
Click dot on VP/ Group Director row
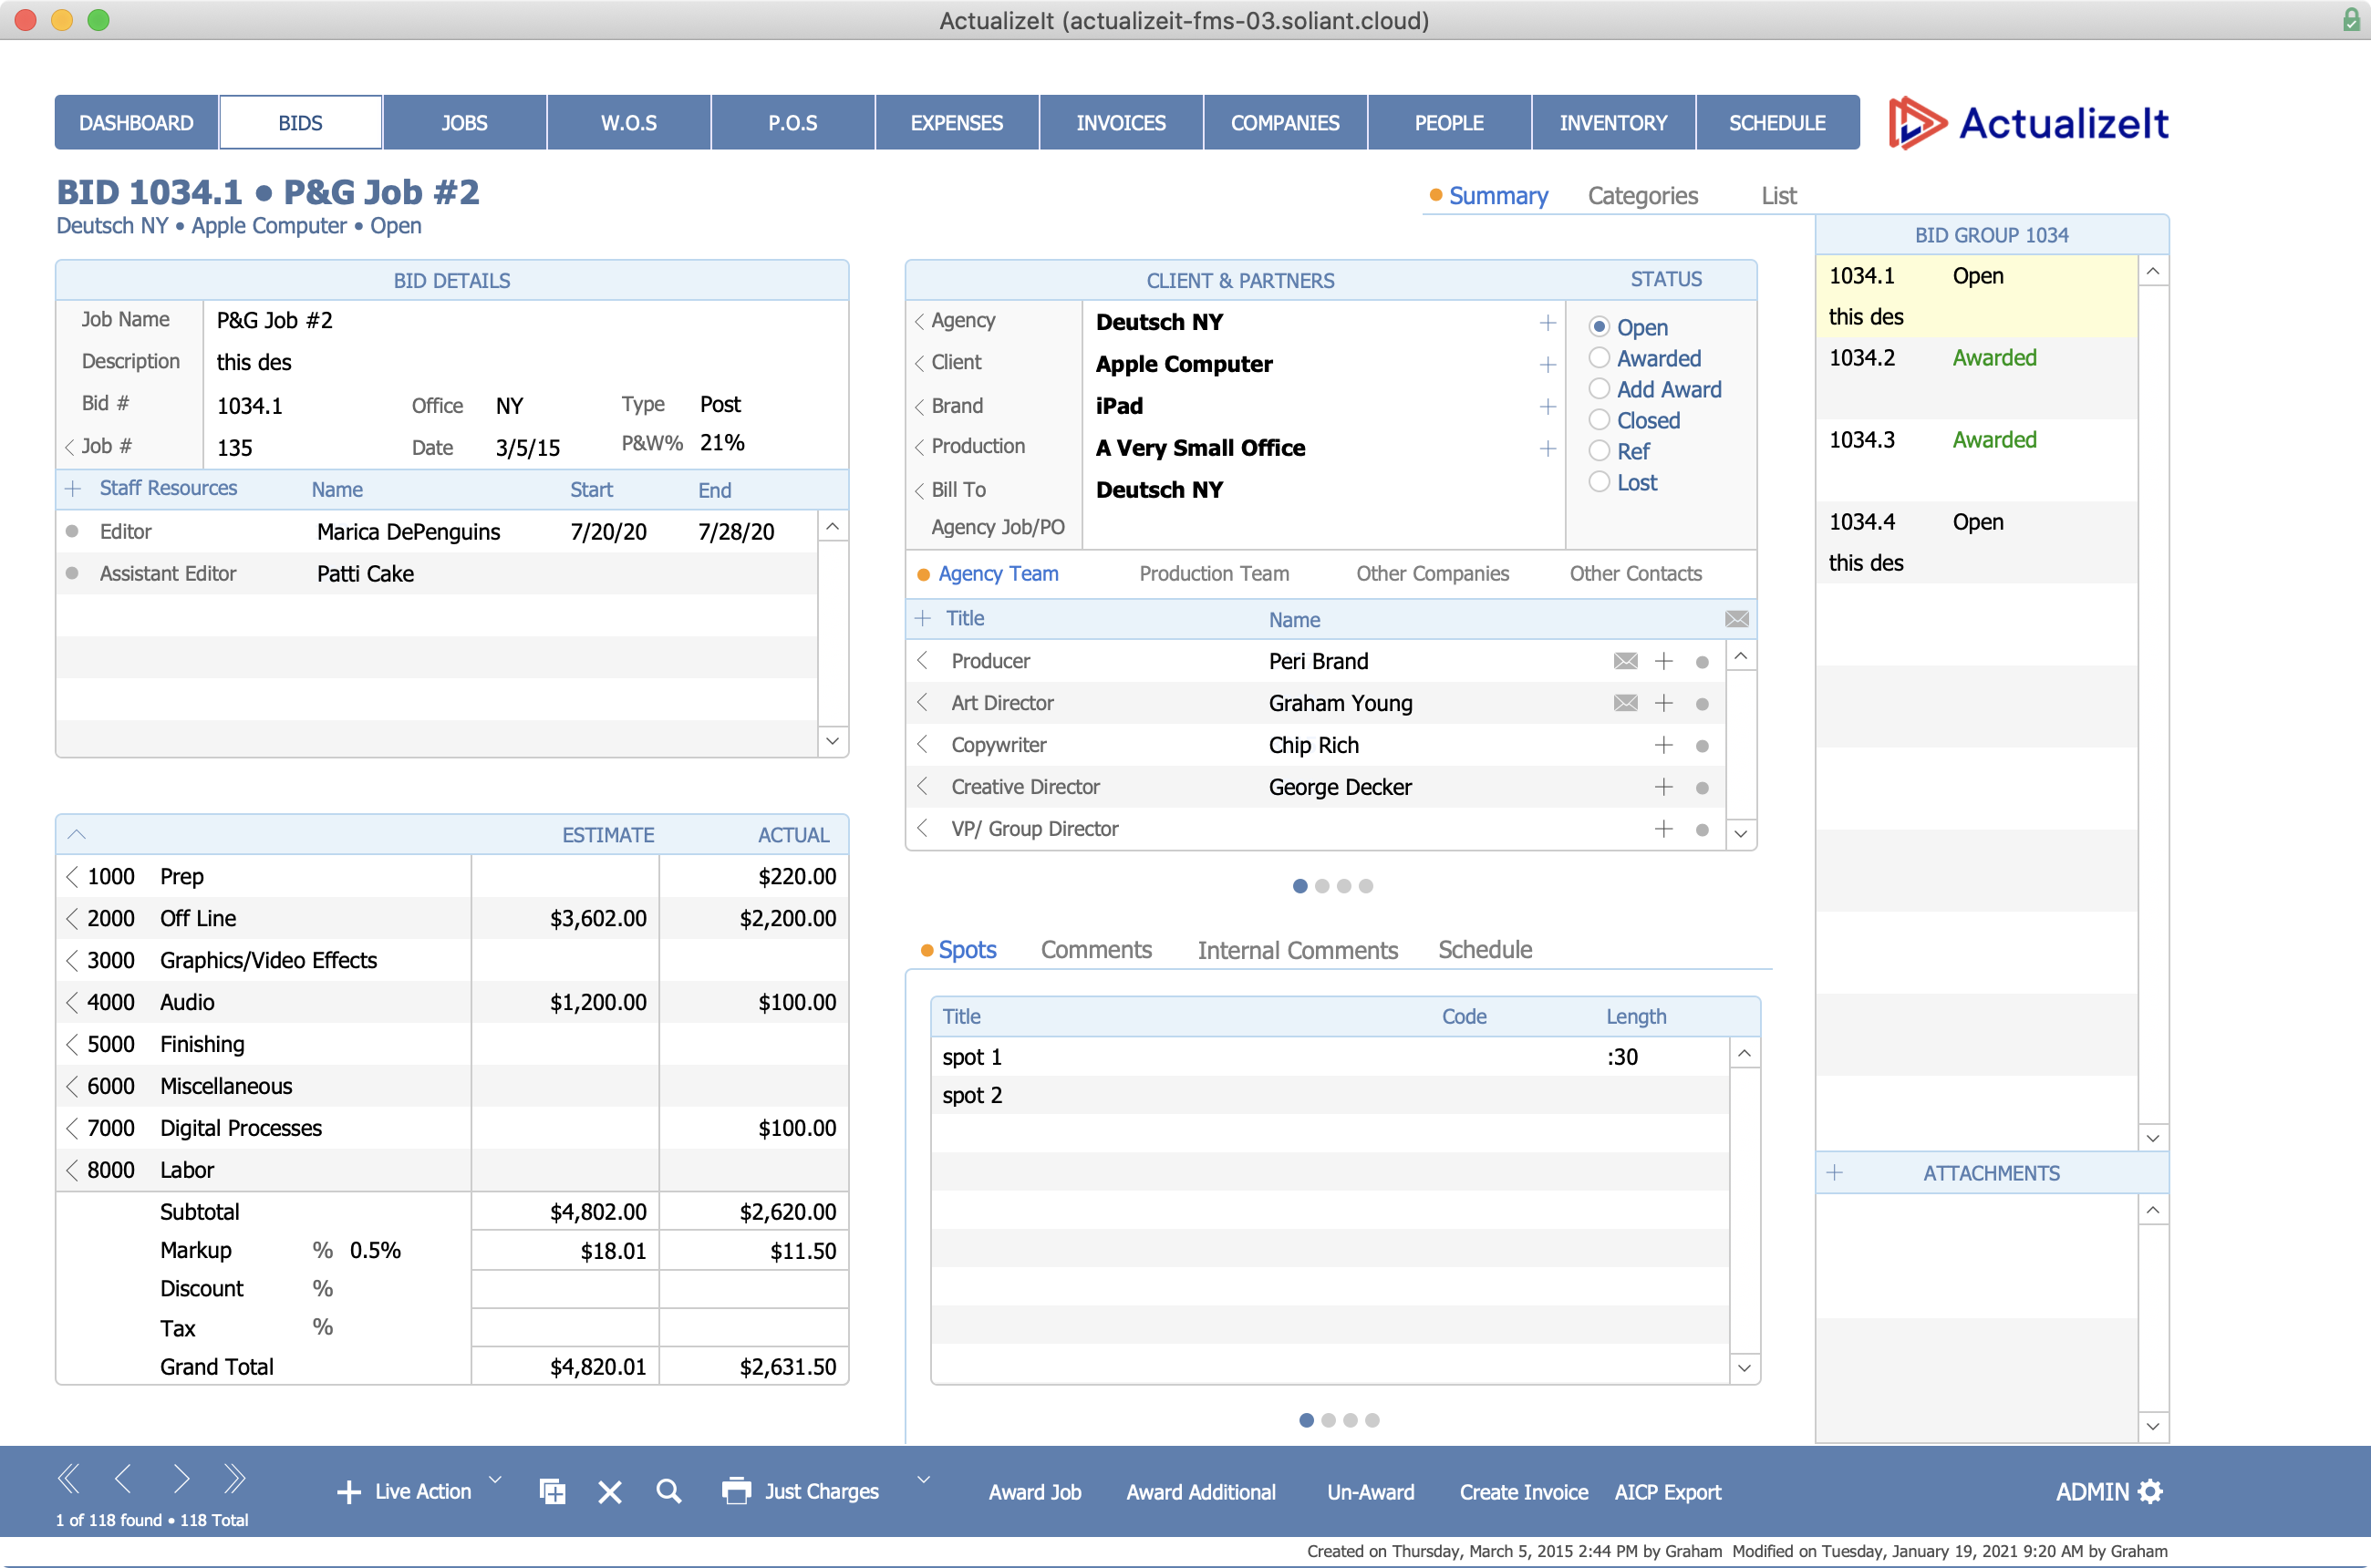click(1702, 830)
